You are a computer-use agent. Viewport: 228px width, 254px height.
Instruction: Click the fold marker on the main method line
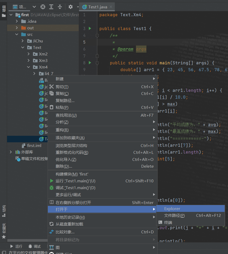tap(97, 63)
